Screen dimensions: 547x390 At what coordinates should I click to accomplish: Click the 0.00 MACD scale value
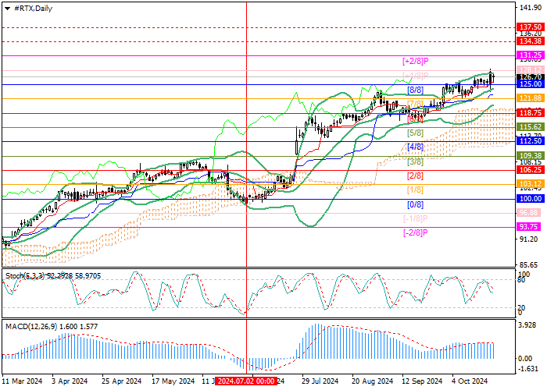[525, 358]
